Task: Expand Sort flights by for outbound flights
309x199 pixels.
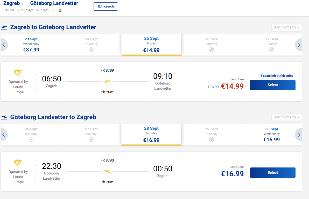Action: click(x=286, y=27)
